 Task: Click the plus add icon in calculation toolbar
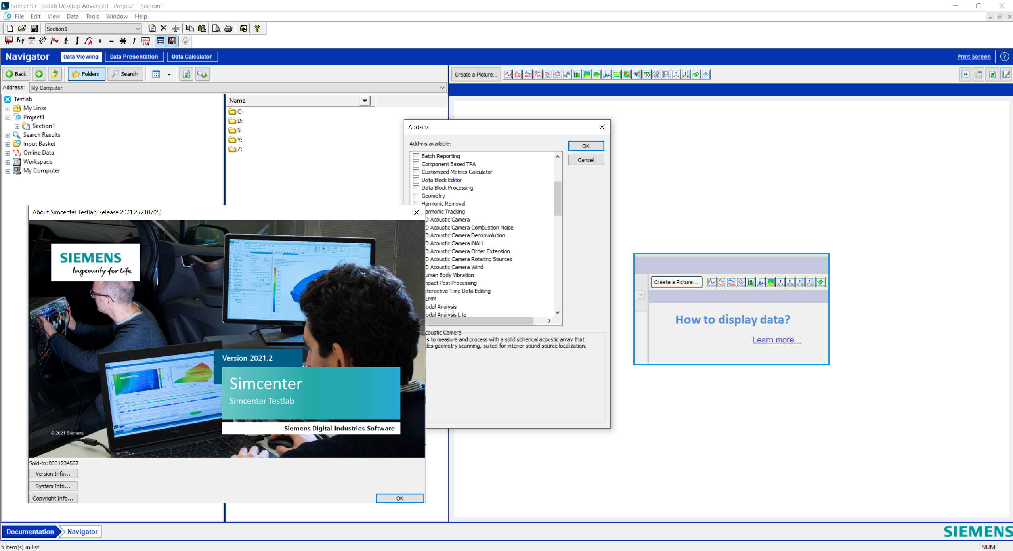100,41
